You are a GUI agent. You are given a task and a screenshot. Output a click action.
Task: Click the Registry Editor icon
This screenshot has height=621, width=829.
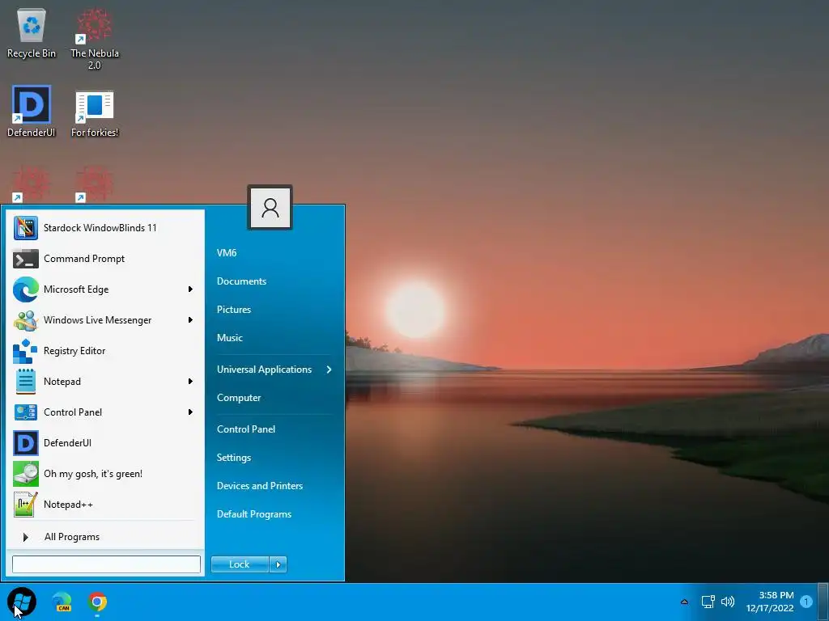[x=25, y=351]
